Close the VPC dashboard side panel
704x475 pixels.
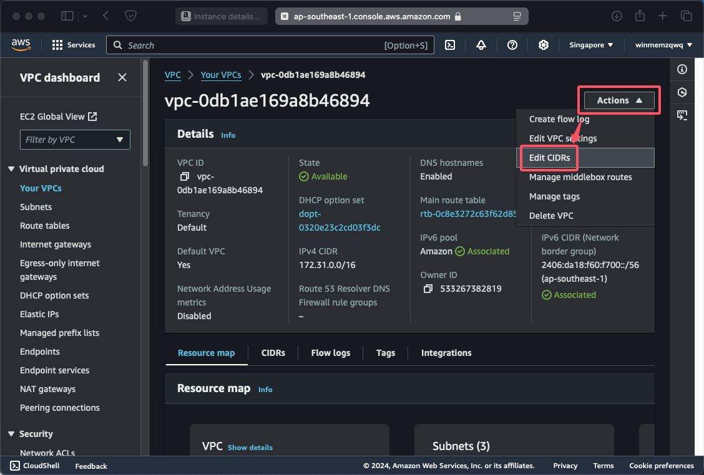pyautogui.click(x=122, y=77)
